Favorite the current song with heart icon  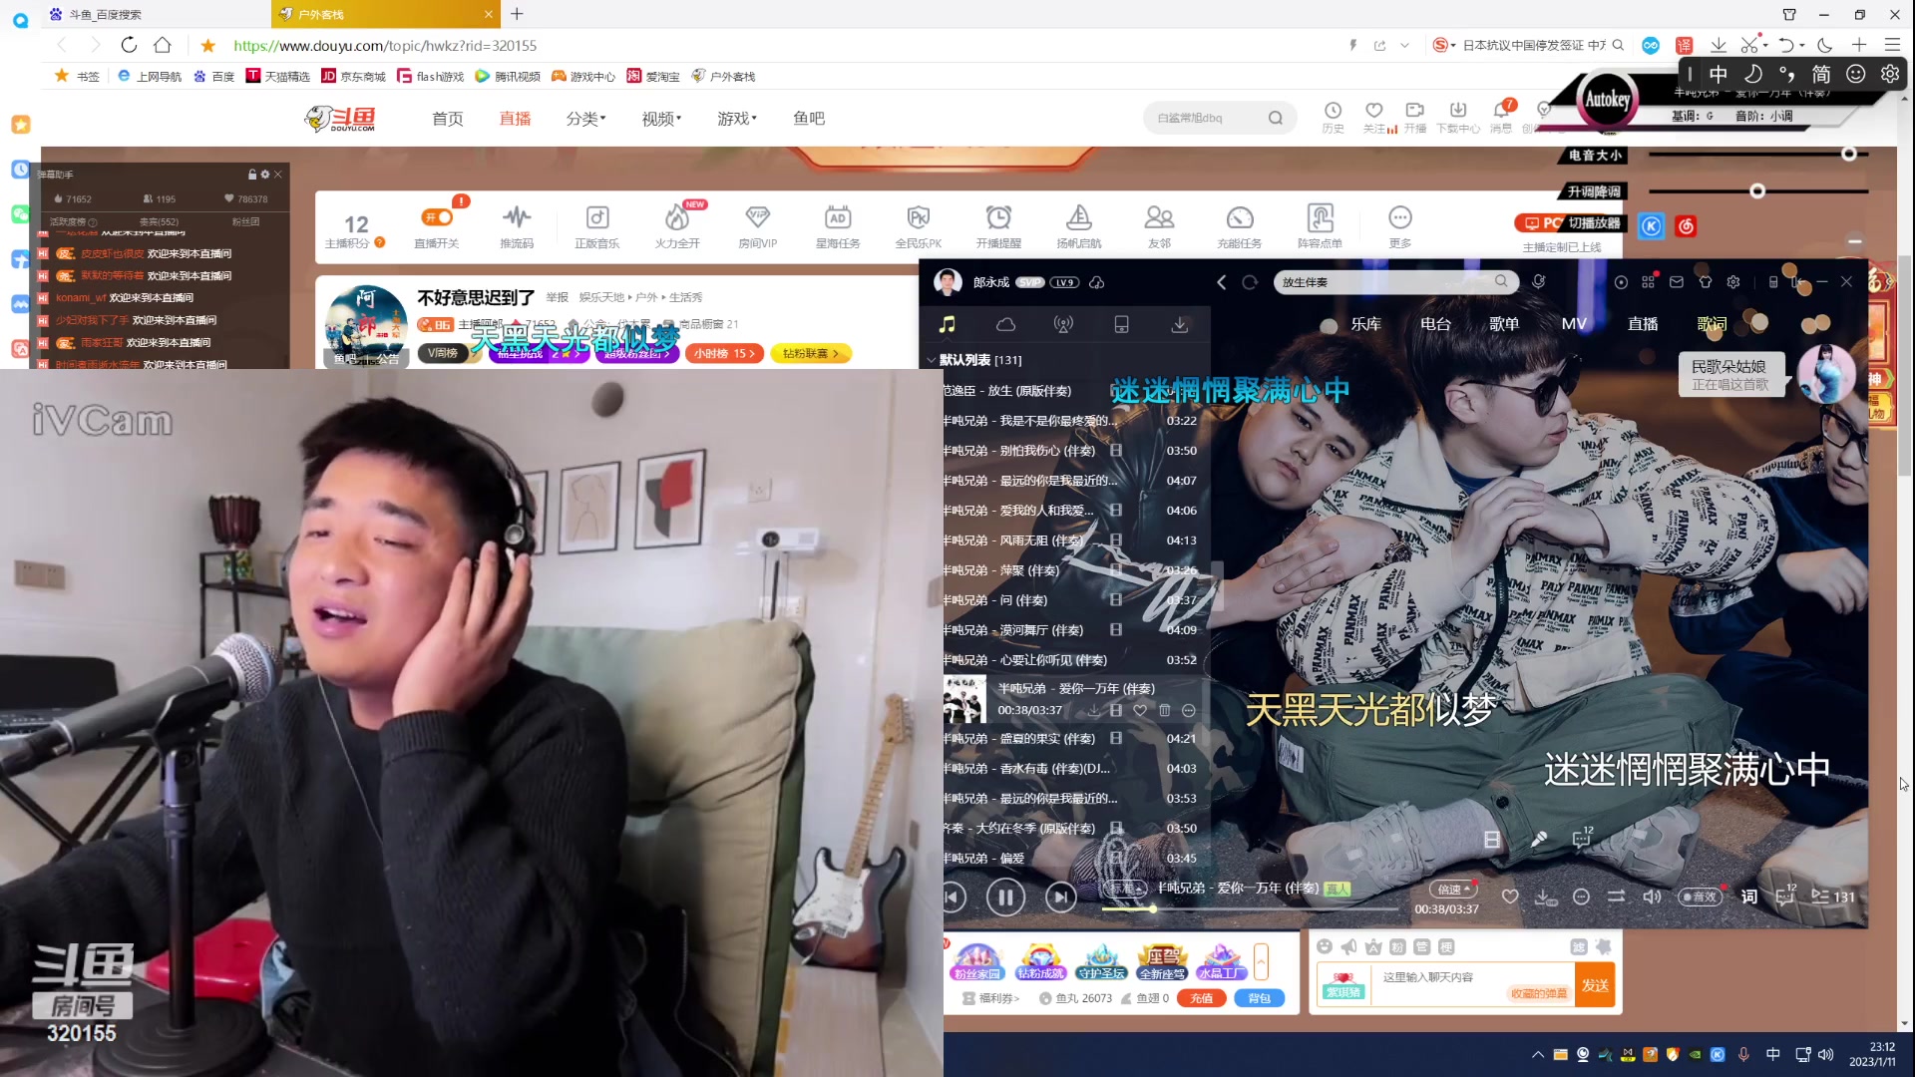[1510, 897]
